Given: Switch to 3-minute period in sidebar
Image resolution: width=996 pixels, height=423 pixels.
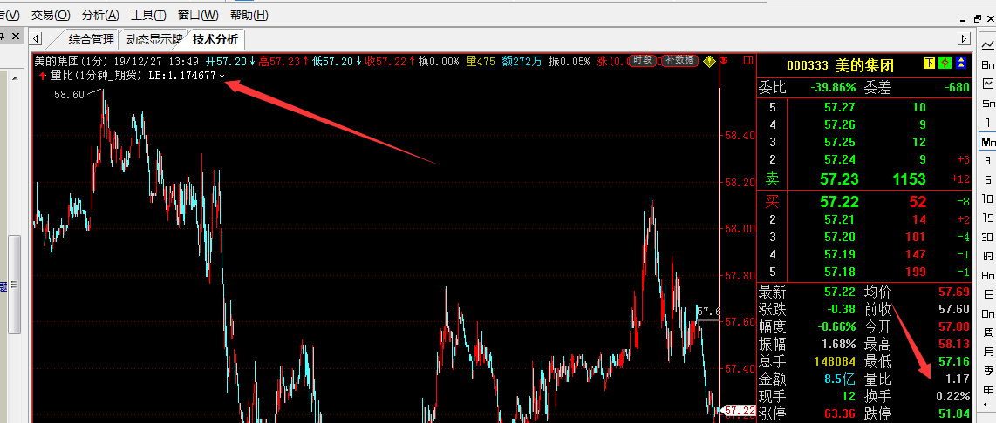Looking at the screenshot, I should tap(988, 161).
